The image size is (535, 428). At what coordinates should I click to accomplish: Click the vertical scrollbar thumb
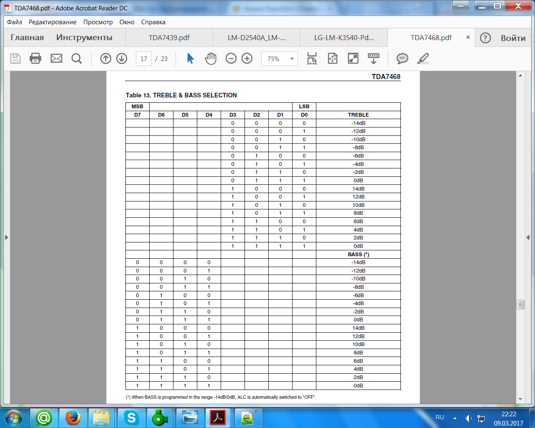point(520,305)
